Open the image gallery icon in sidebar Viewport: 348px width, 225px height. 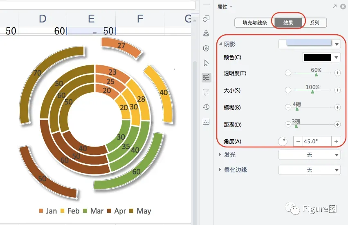206,122
